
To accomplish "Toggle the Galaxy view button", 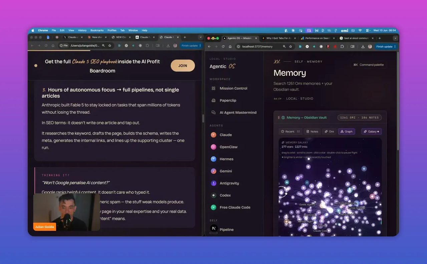I will [371, 132].
